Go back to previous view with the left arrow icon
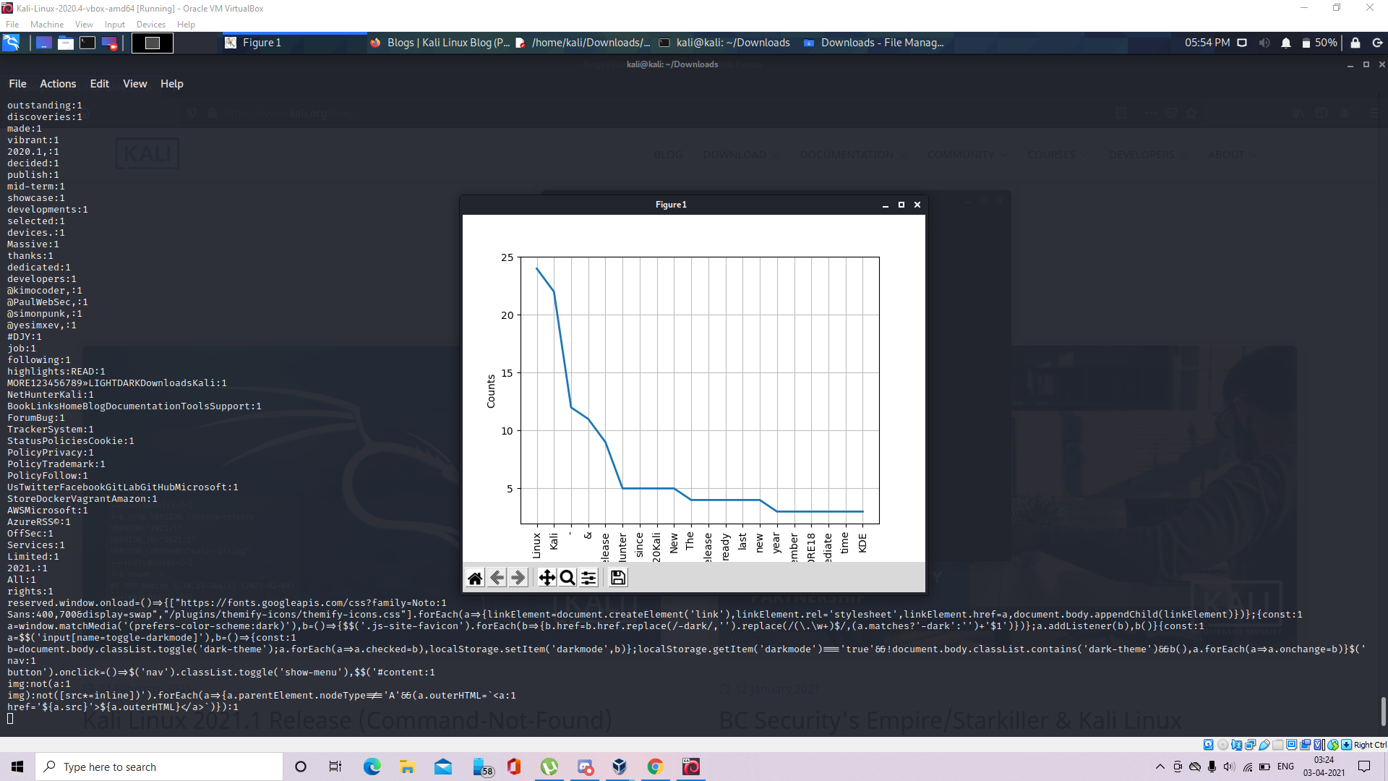 (x=497, y=577)
